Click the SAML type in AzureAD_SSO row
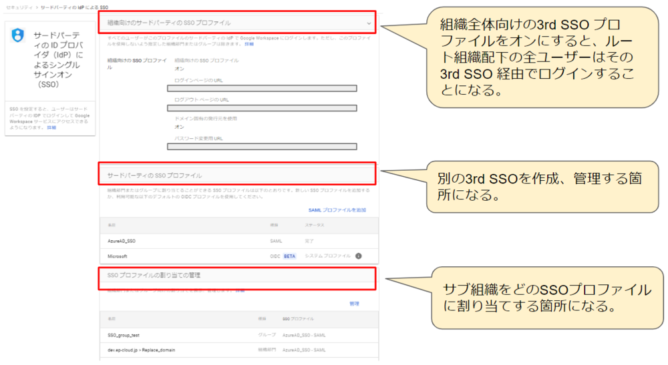668x365 pixels. 276,241
